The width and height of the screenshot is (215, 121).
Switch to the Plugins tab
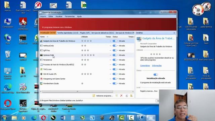85,33
